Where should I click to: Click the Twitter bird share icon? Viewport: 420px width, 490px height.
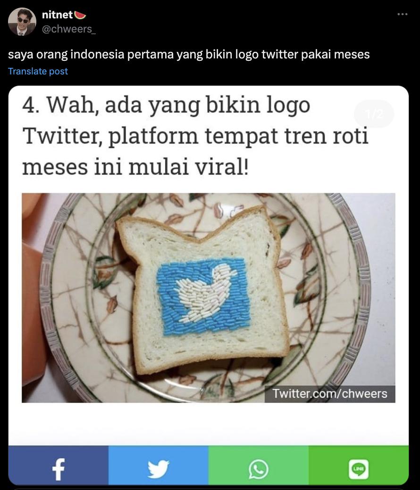159,469
